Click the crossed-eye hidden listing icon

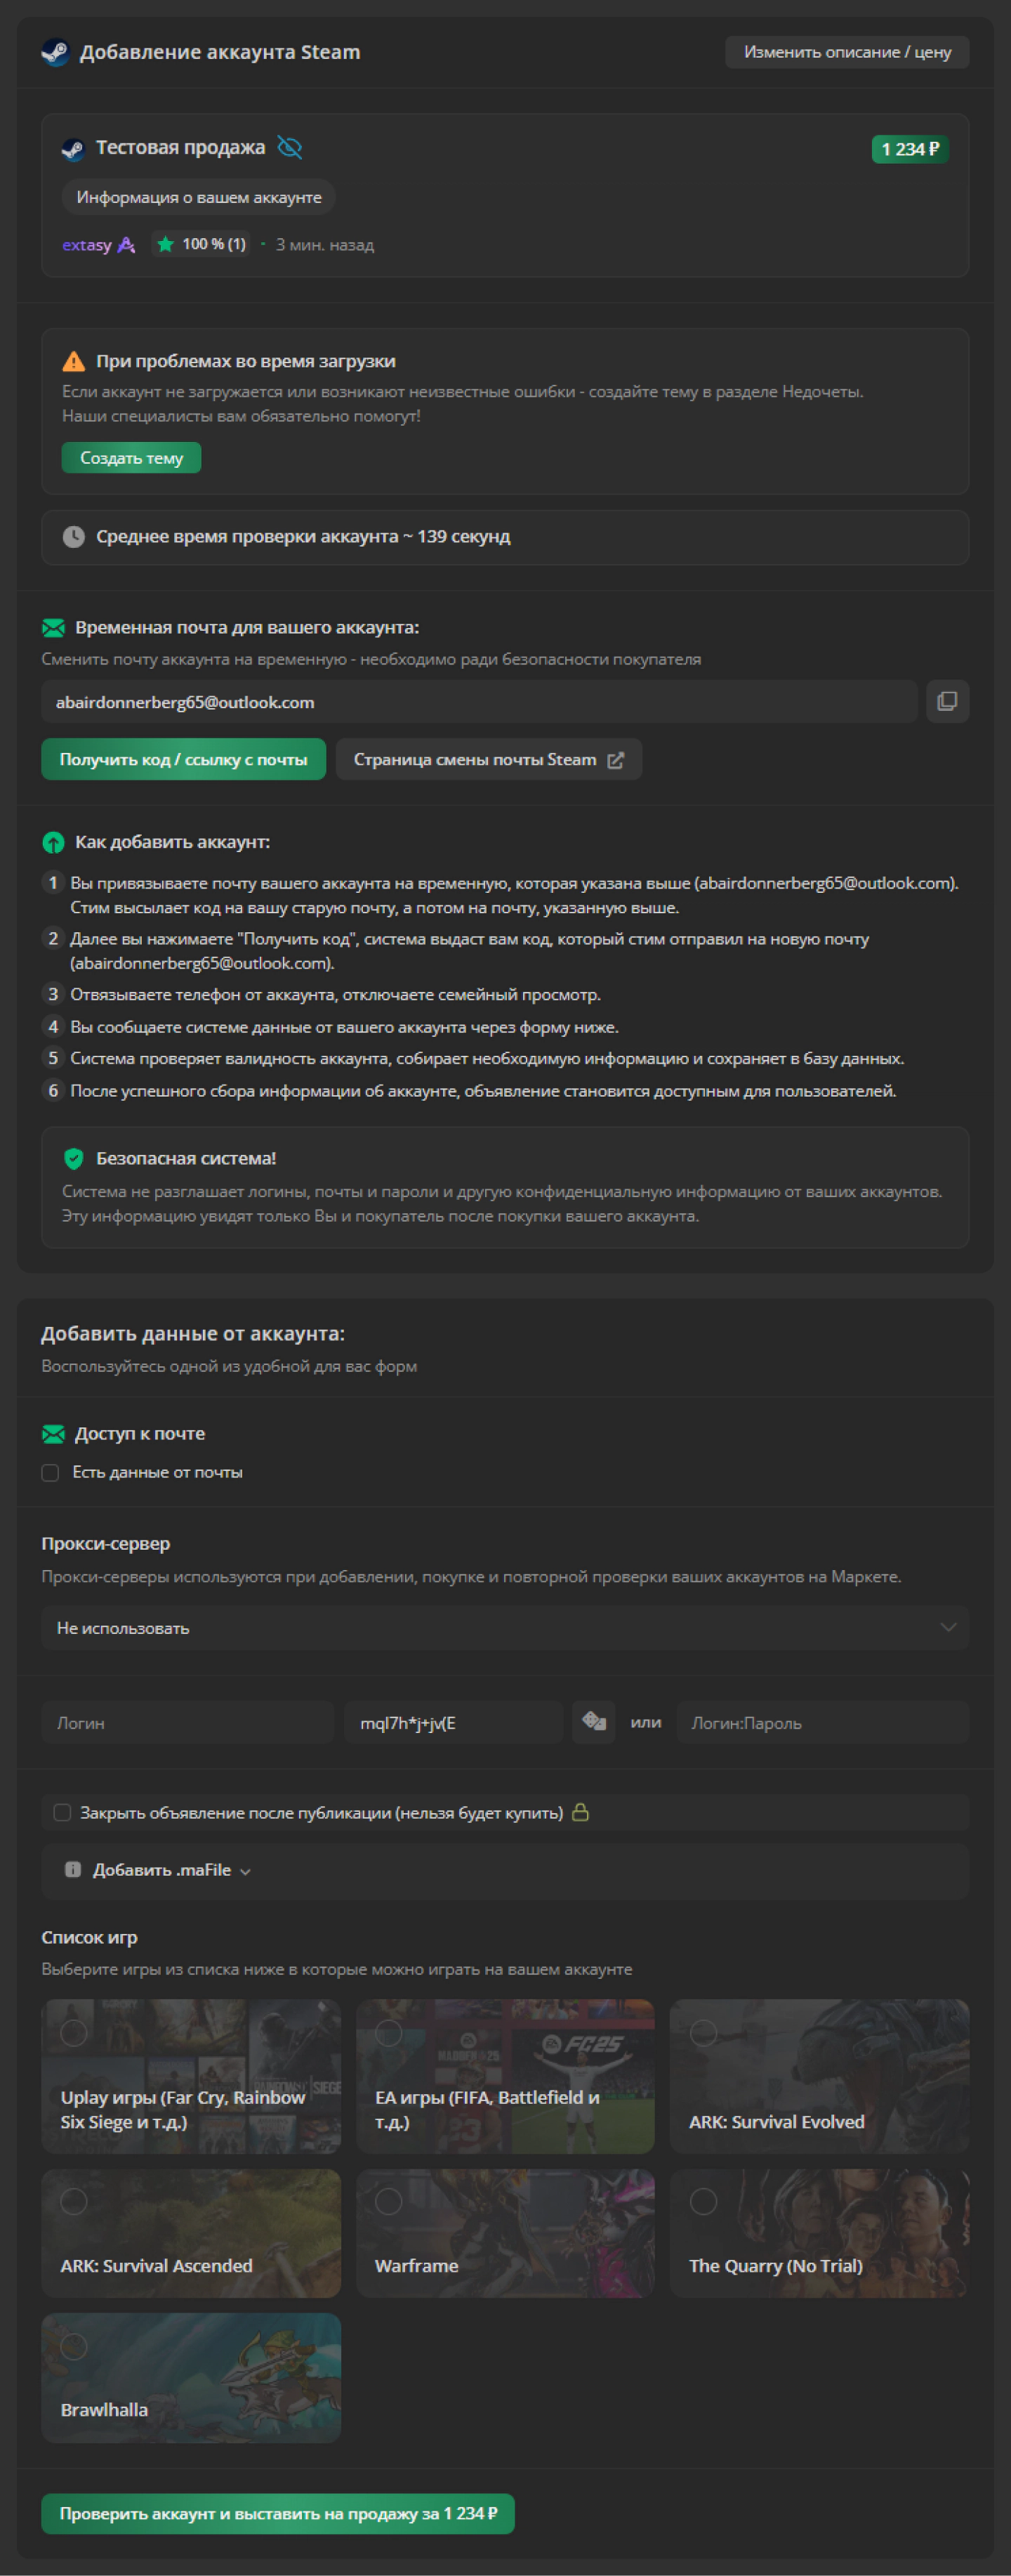(290, 148)
